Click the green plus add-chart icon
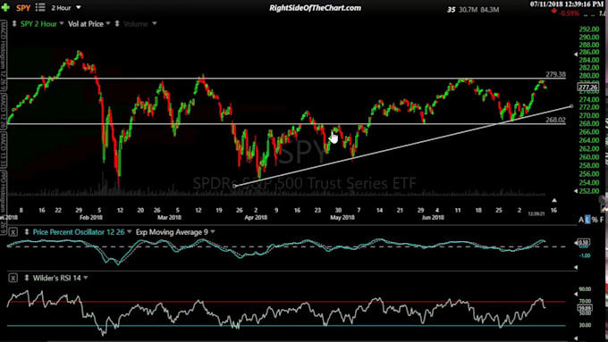 click(5, 7)
